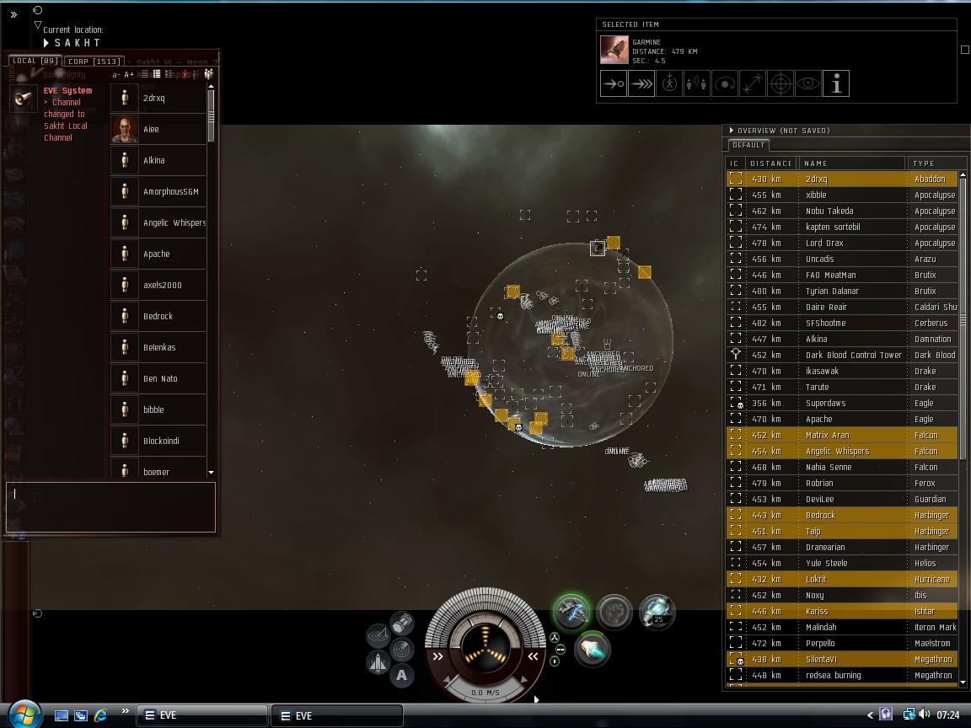Select 2drxq Abaddon row in overview

point(842,179)
